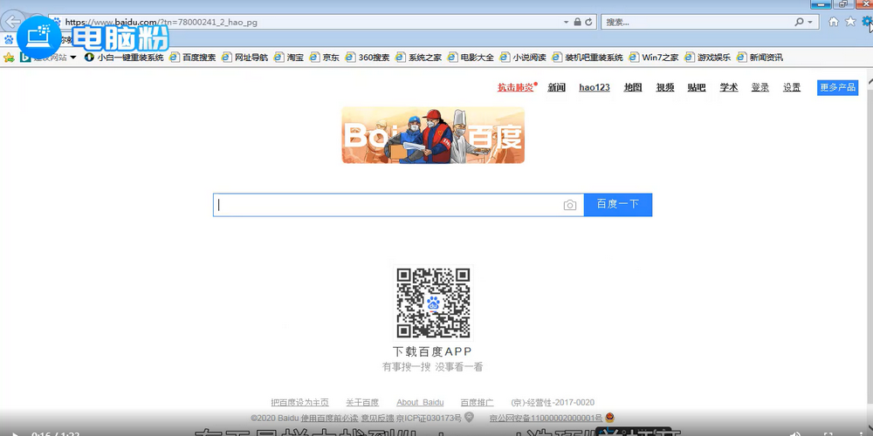
Task: Click 京ICP证030173号 link
Action: [x=430, y=418]
